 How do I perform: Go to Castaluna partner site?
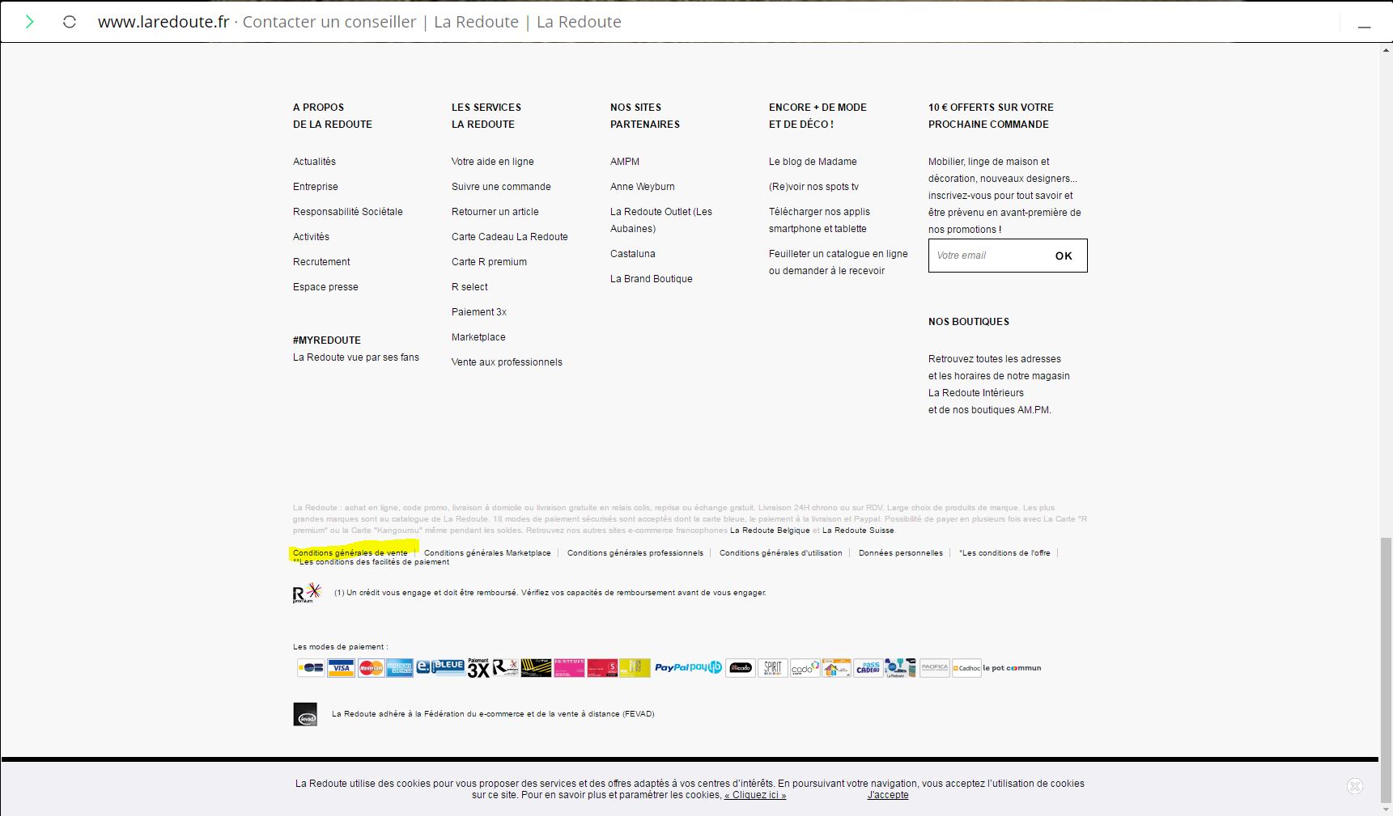(x=632, y=254)
